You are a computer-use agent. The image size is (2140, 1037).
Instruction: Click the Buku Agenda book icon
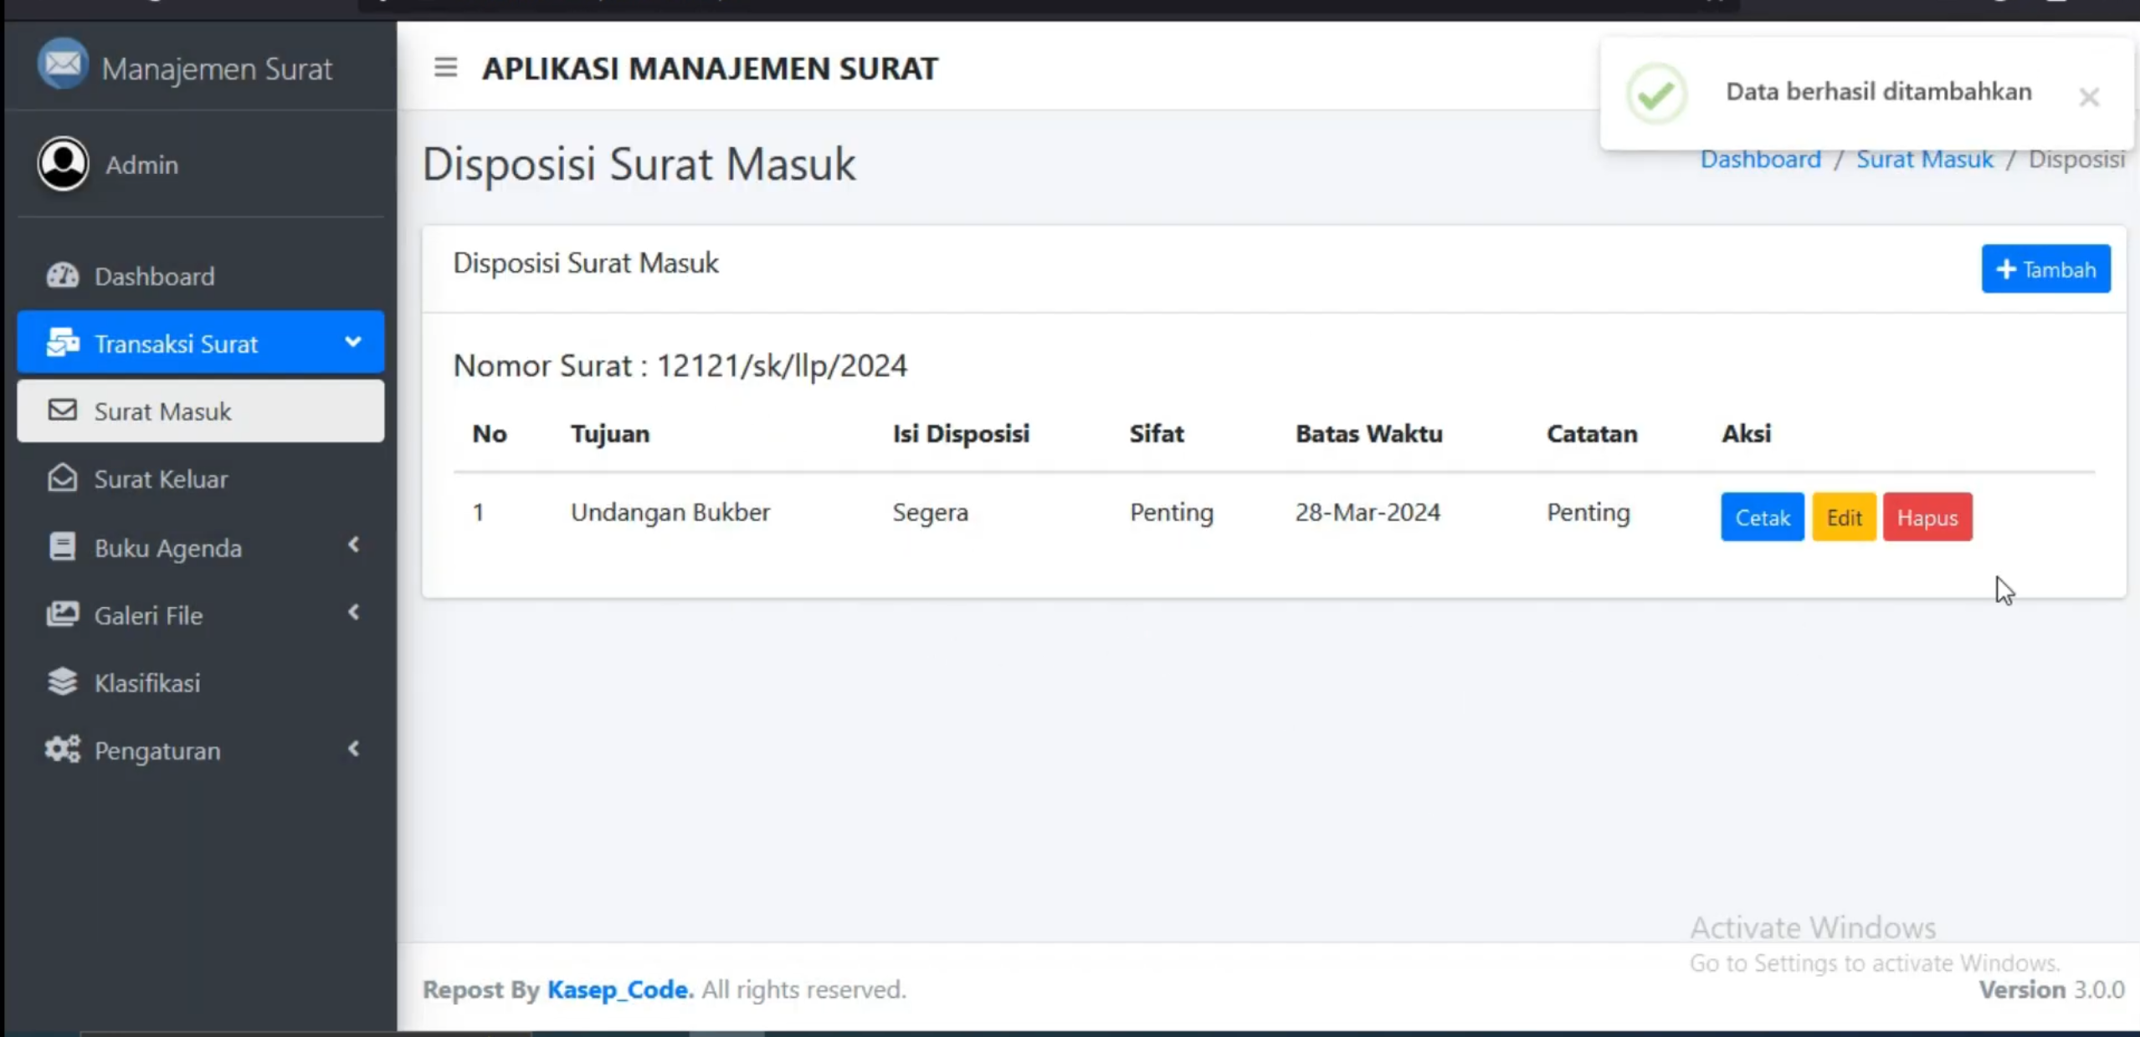(62, 547)
